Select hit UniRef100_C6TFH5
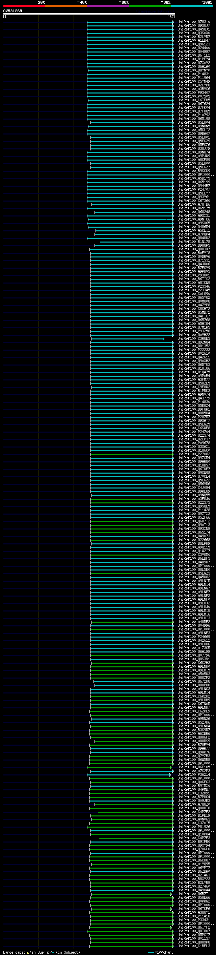Image resolution: width=216 pixels, height=955 pixels. click(194, 100)
